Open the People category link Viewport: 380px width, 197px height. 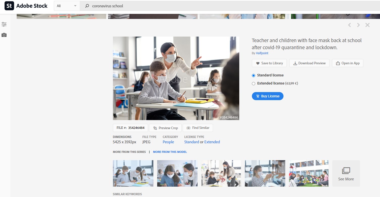168,142
